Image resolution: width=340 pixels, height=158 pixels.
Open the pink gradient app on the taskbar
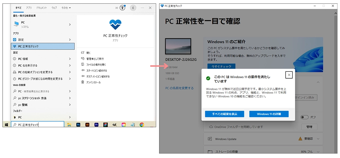pos(124,125)
